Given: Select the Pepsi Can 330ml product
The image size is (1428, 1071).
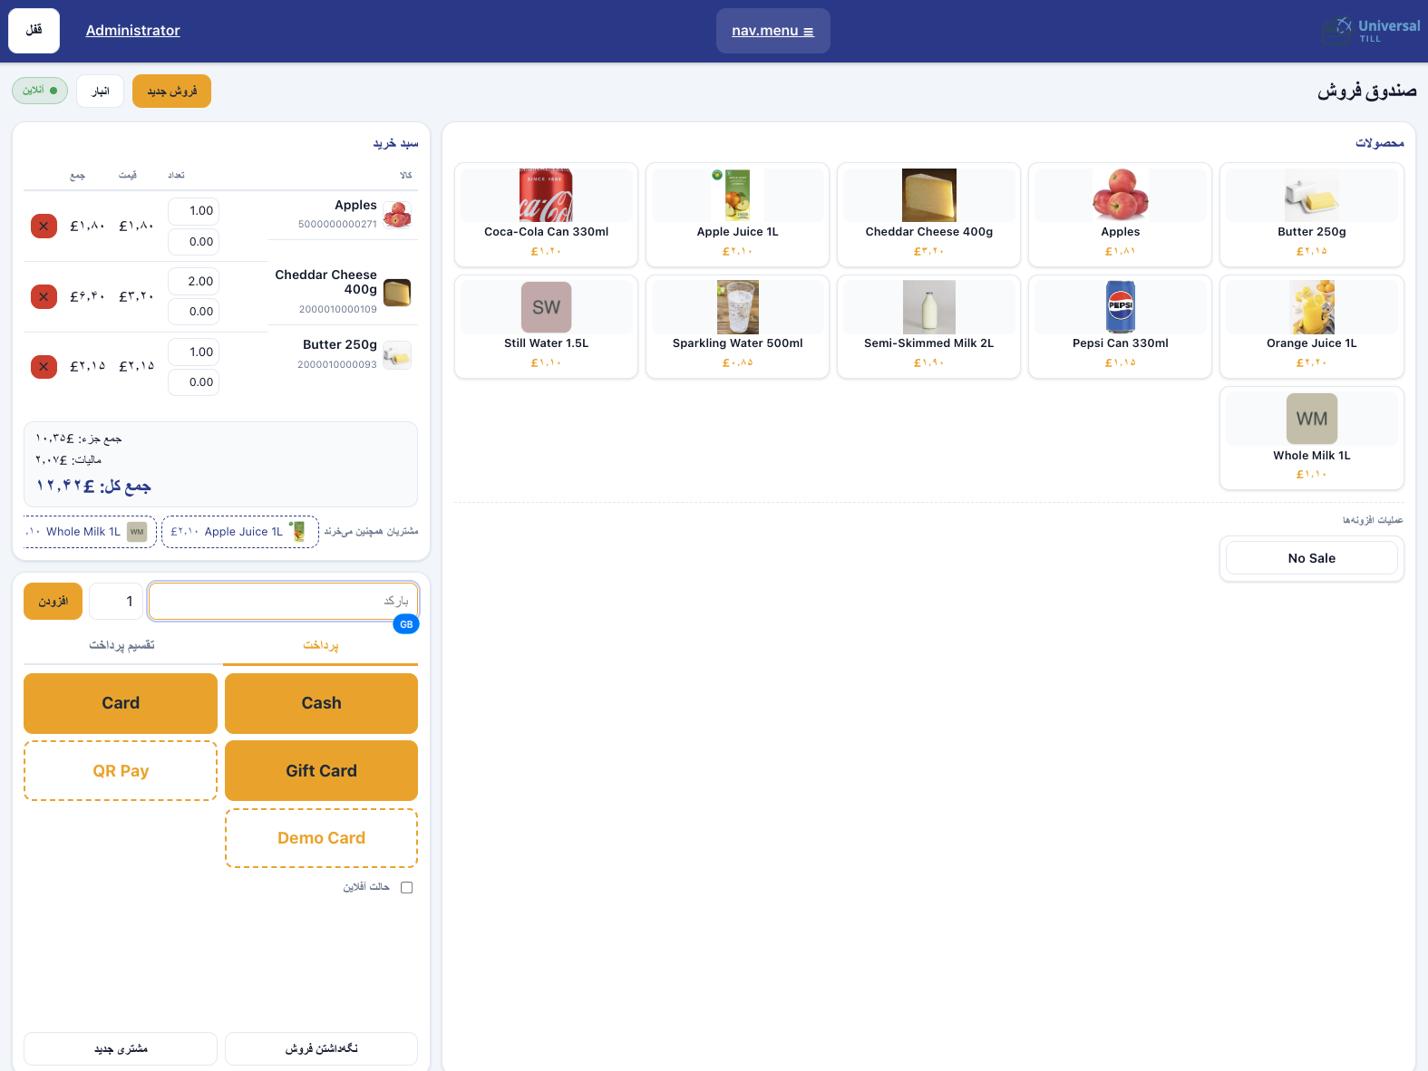Looking at the screenshot, I should click(x=1120, y=326).
